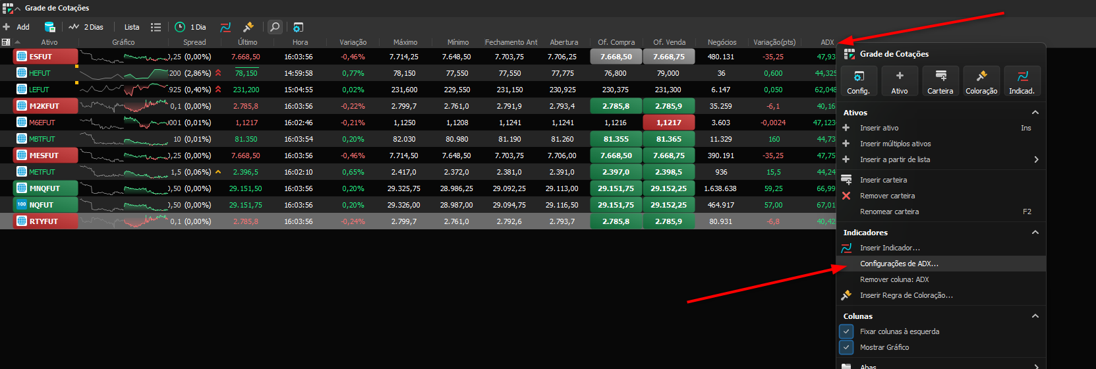Viewport: 1096px width, 369px height.
Task: Select the 2 Dias chart period
Action: pyautogui.click(x=86, y=27)
